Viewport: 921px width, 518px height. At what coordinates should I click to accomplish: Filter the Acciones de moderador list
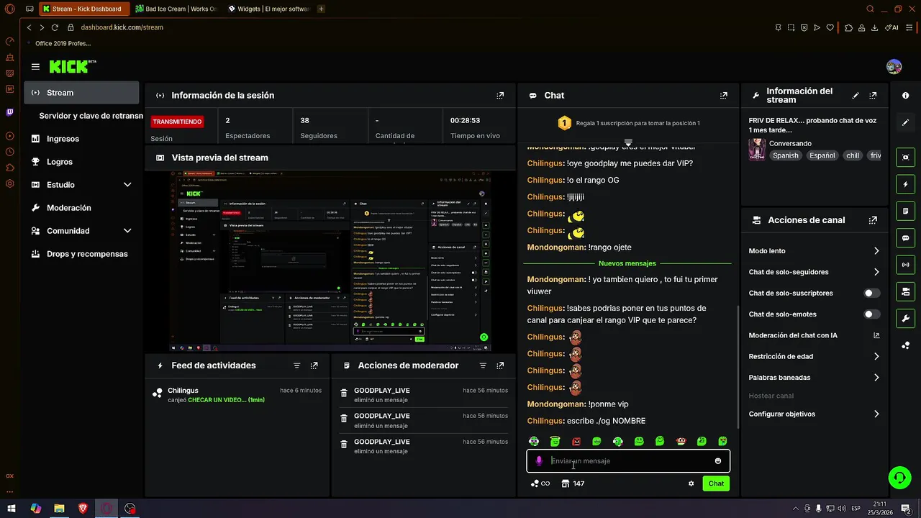(484, 365)
